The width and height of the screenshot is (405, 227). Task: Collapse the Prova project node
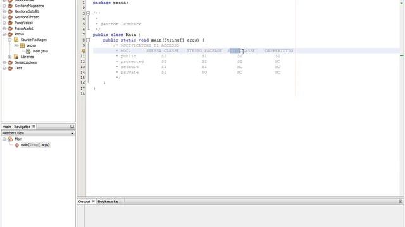click(4, 34)
